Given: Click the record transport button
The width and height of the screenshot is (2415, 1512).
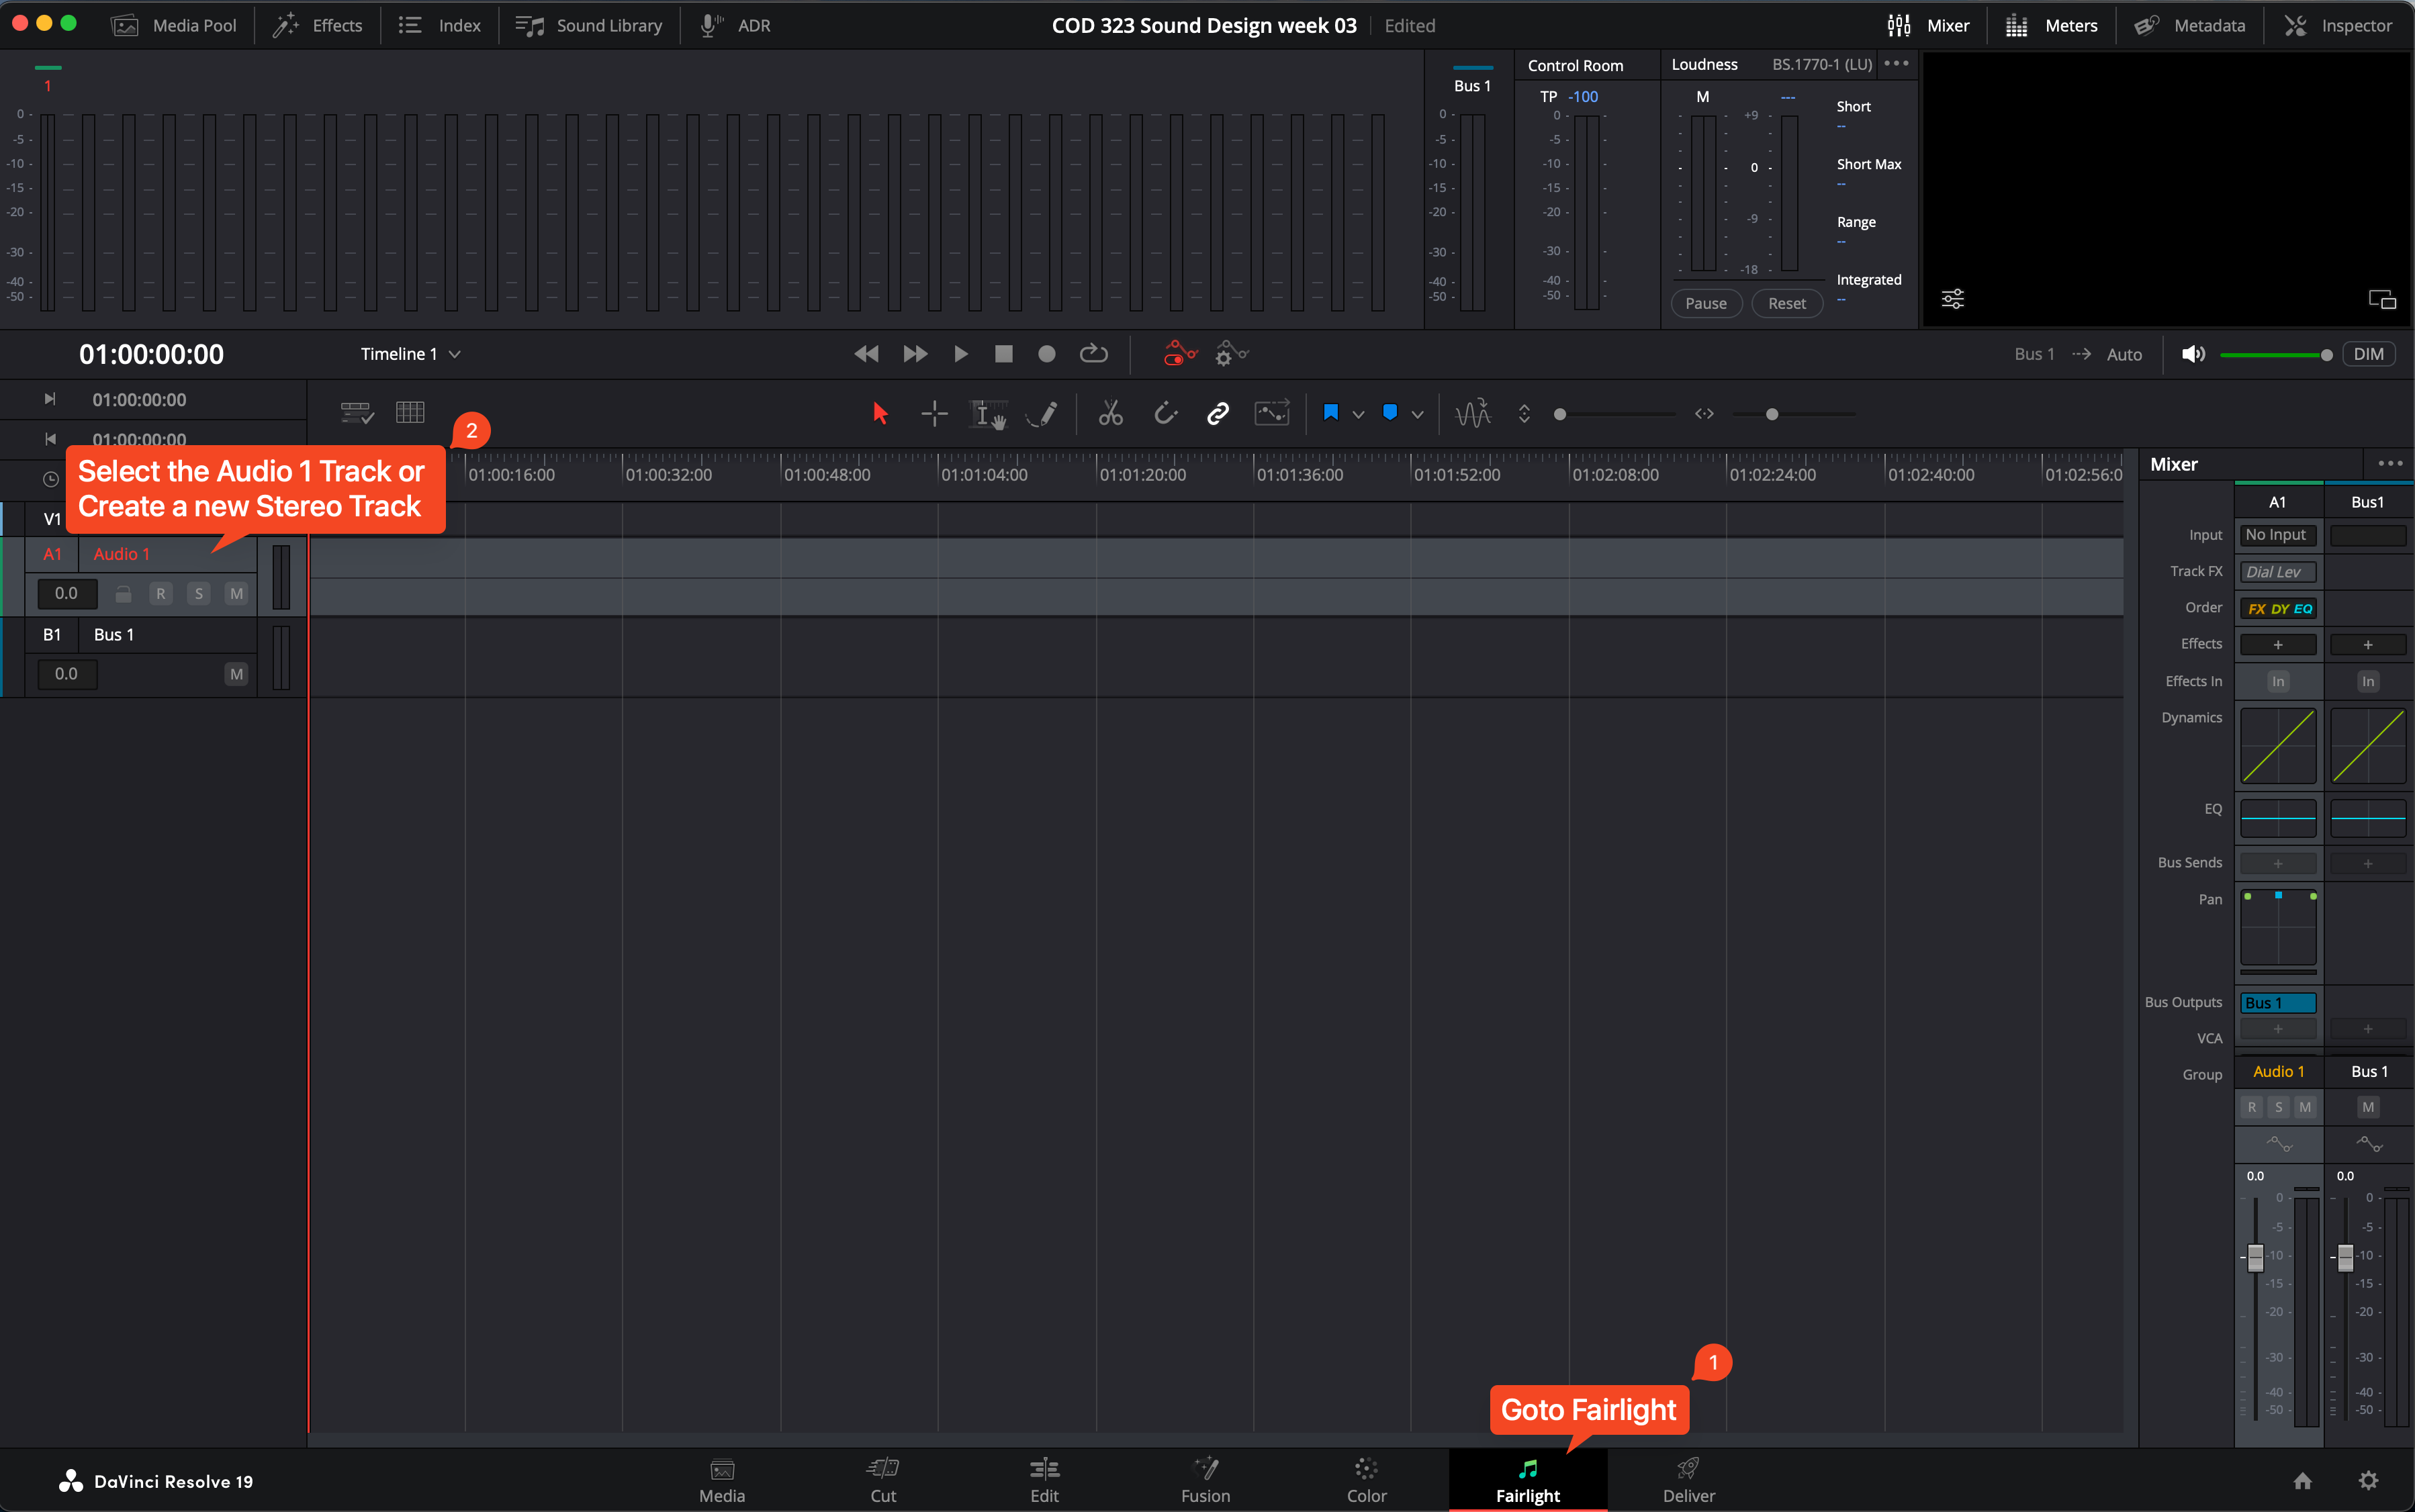Looking at the screenshot, I should point(1047,354).
